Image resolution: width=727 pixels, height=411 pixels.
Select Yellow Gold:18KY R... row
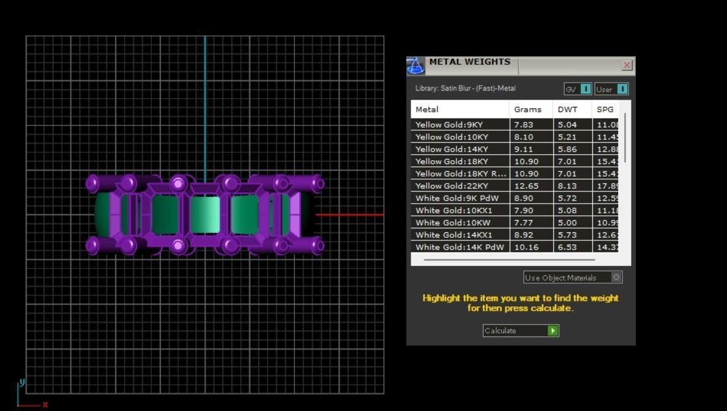[515, 174]
